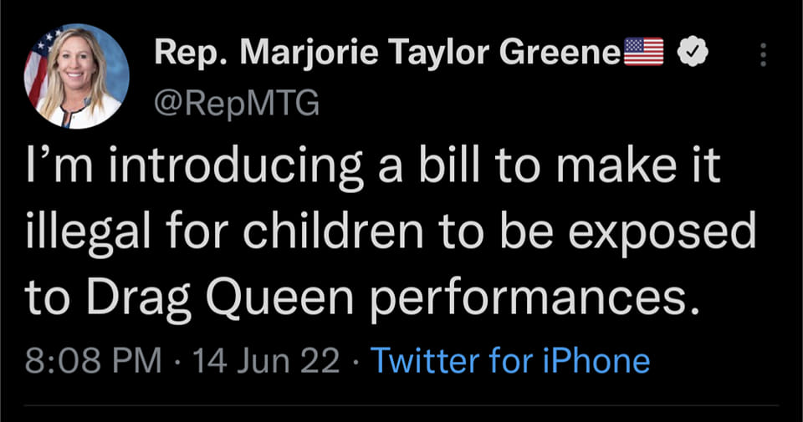Image resolution: width=803 pixels, height=422 pixels.
Task: Open the three-dot more options menu
Action: [762, 54]
